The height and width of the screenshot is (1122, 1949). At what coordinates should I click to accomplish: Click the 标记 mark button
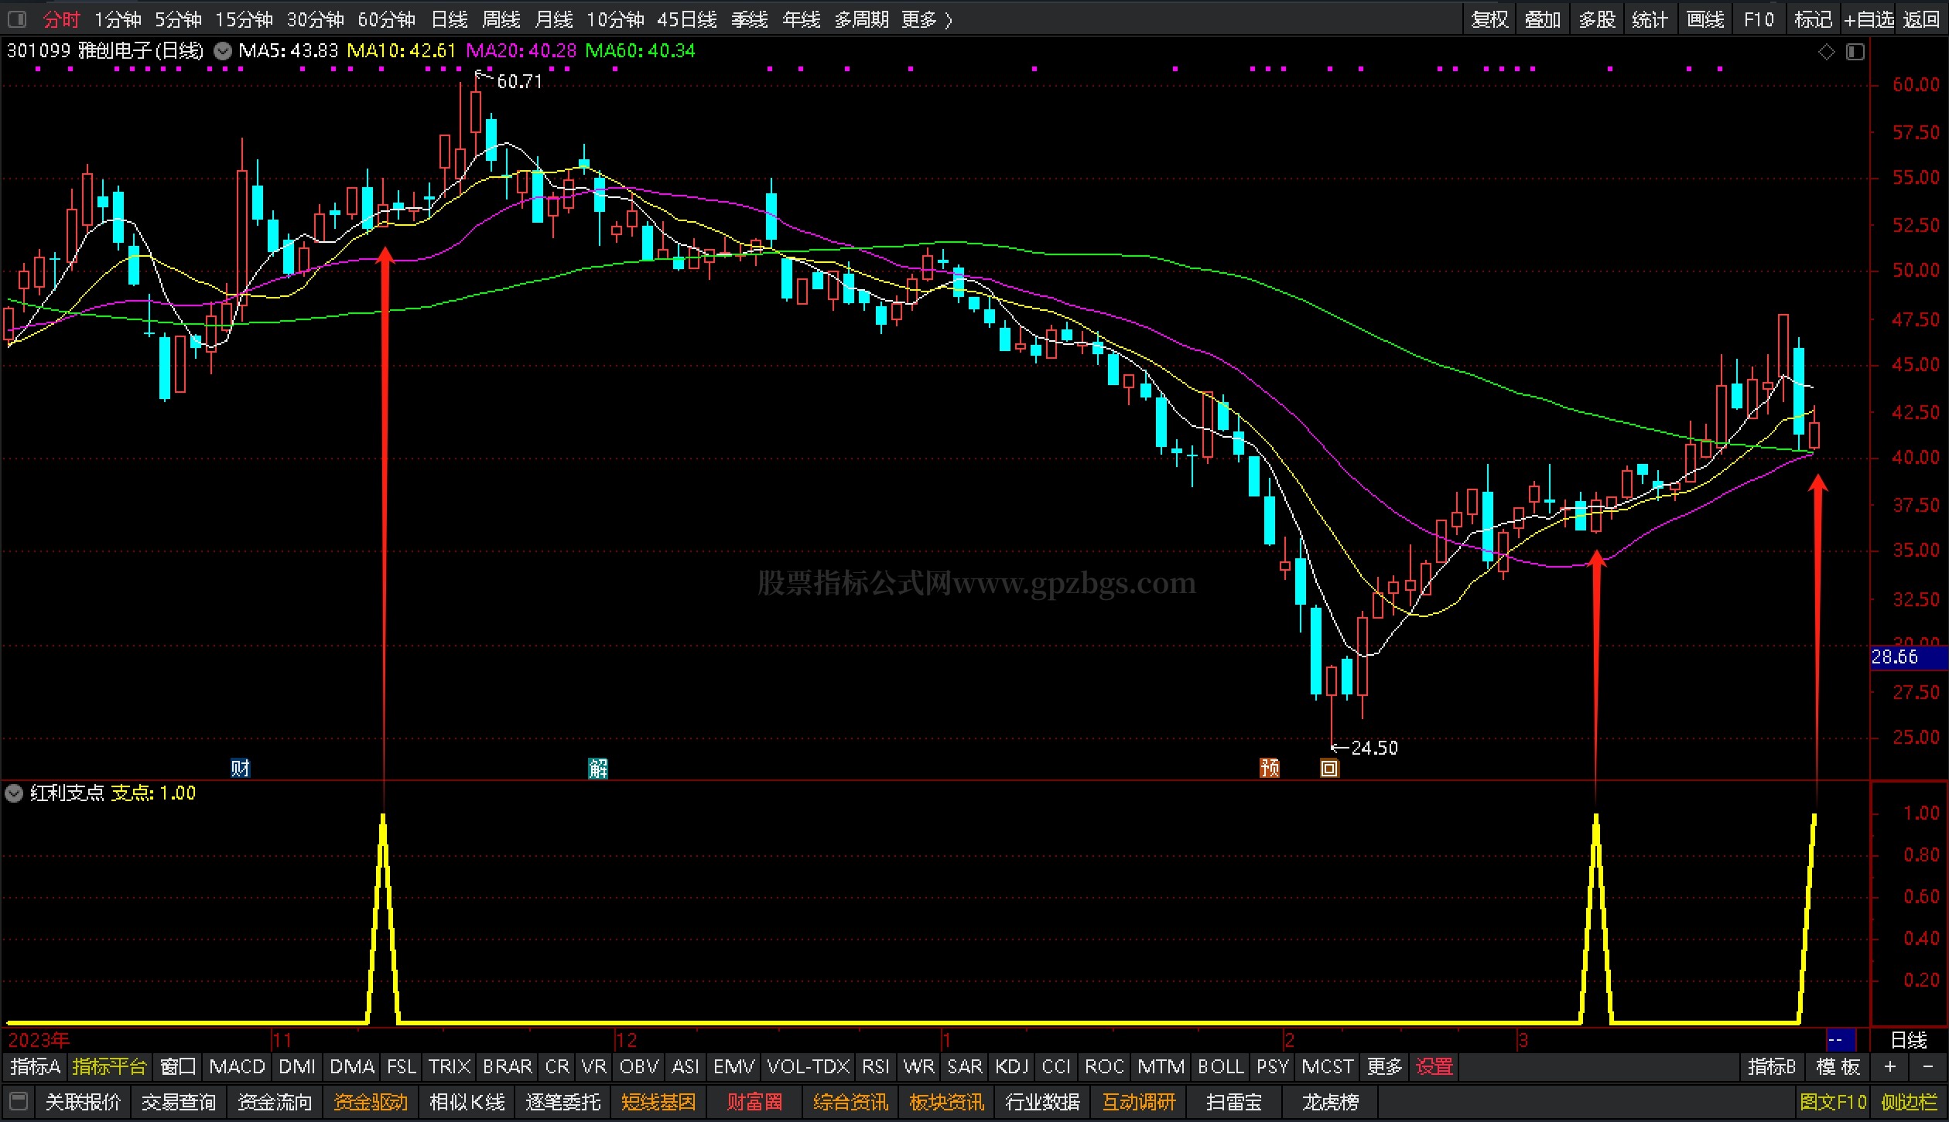click(x=1813, y=19)
